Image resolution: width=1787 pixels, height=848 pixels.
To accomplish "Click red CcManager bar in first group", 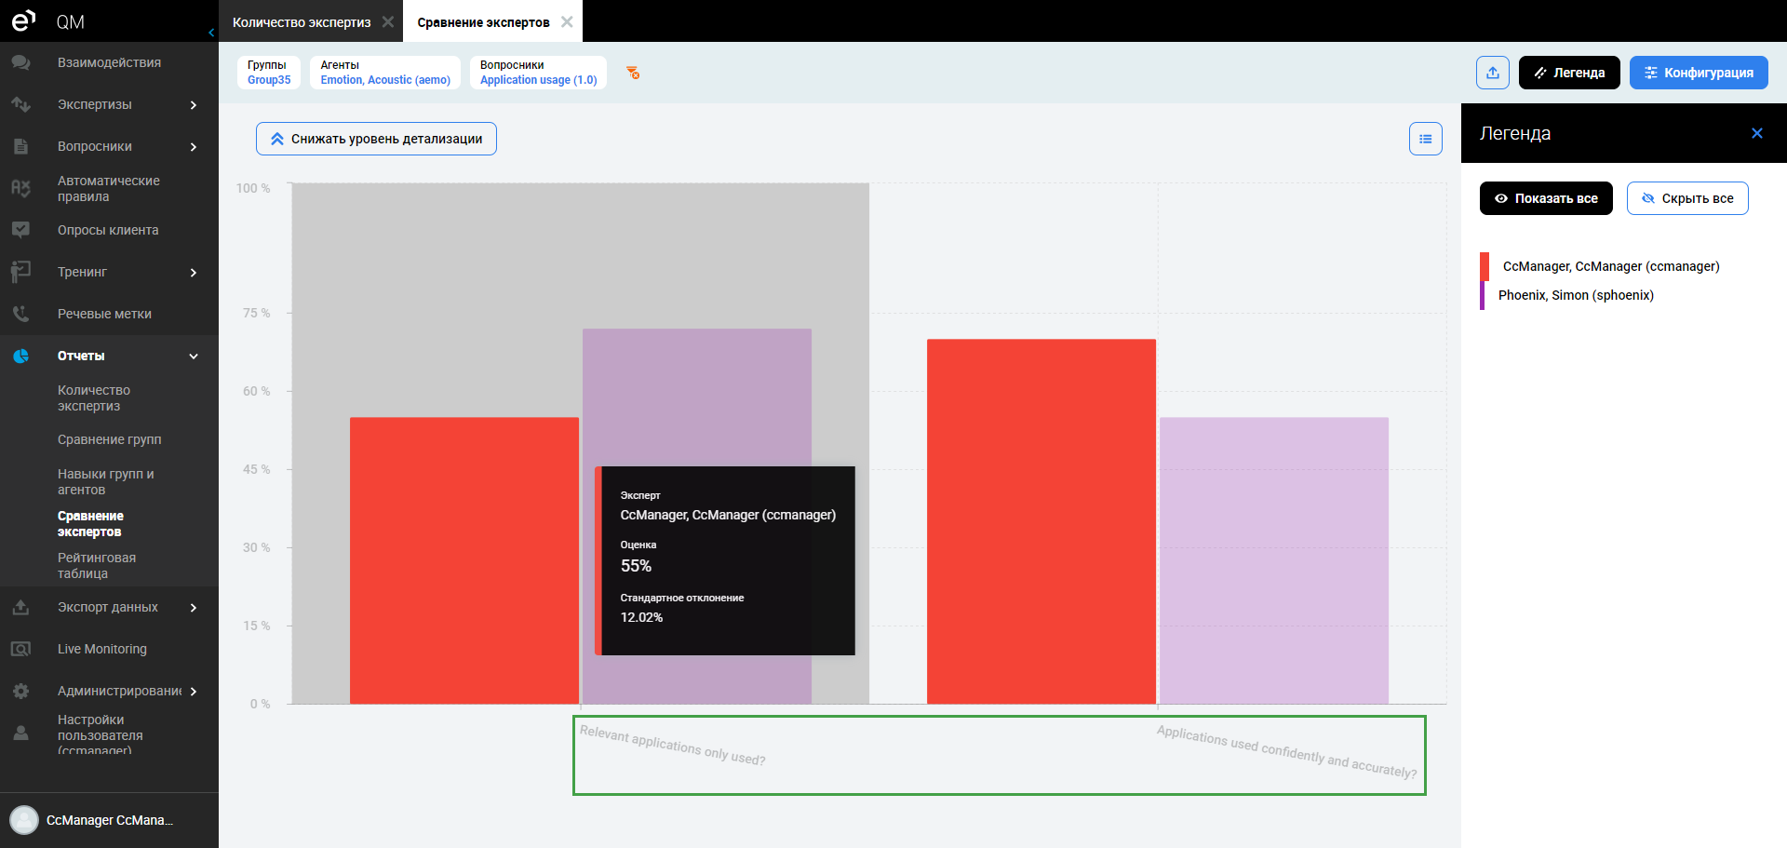I will (464, 560).
